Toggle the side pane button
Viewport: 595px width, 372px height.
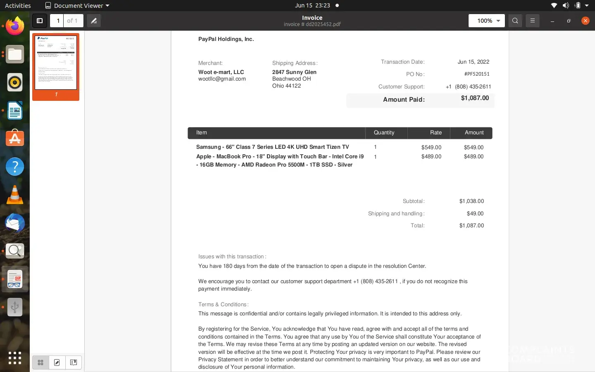40,21
